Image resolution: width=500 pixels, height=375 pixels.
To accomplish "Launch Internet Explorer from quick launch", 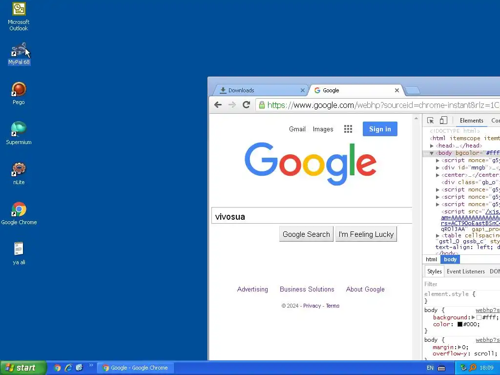I will 68,368.
